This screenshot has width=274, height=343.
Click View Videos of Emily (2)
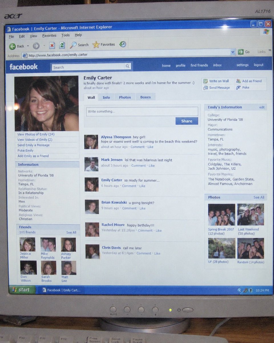[35, 140]
